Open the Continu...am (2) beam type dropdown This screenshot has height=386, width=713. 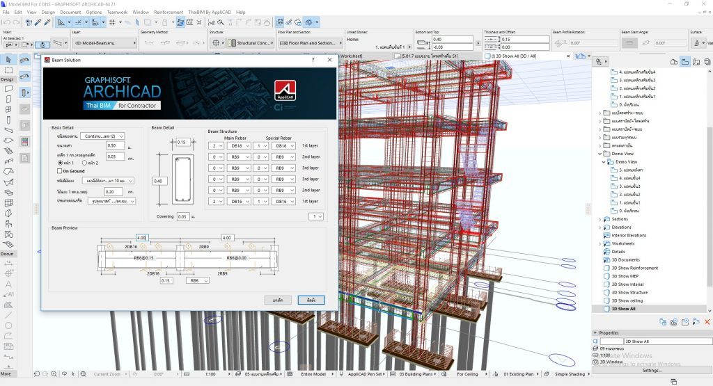(102, 136)
